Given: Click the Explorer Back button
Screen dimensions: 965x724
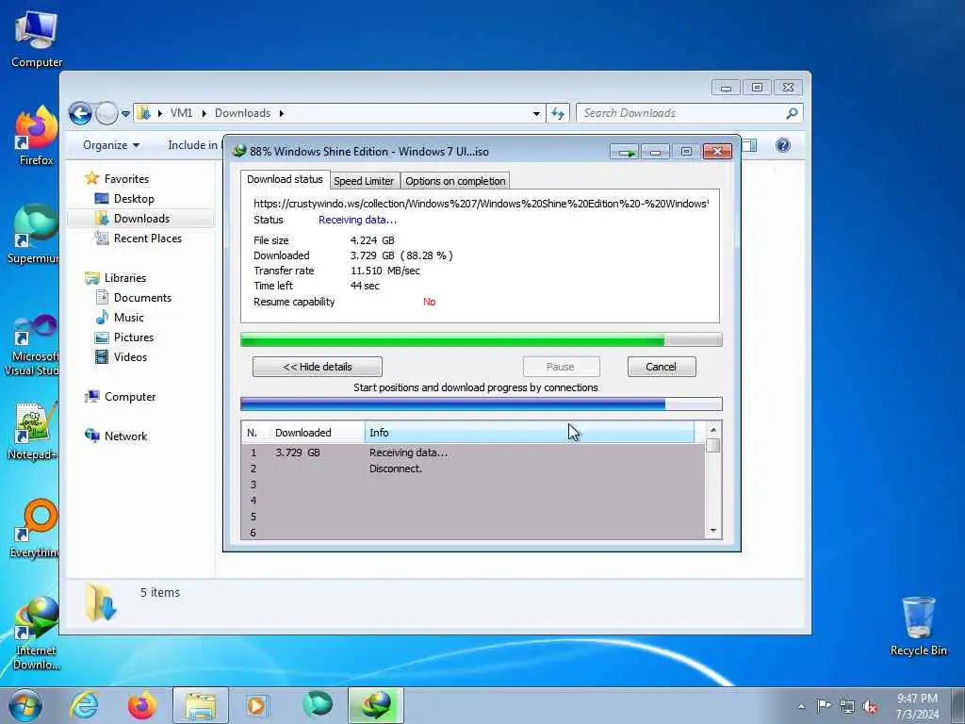Looking at the screenshot, I should click(x=80, y=113).
